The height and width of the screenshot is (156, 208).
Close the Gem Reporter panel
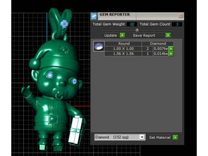tap(180, 16)
